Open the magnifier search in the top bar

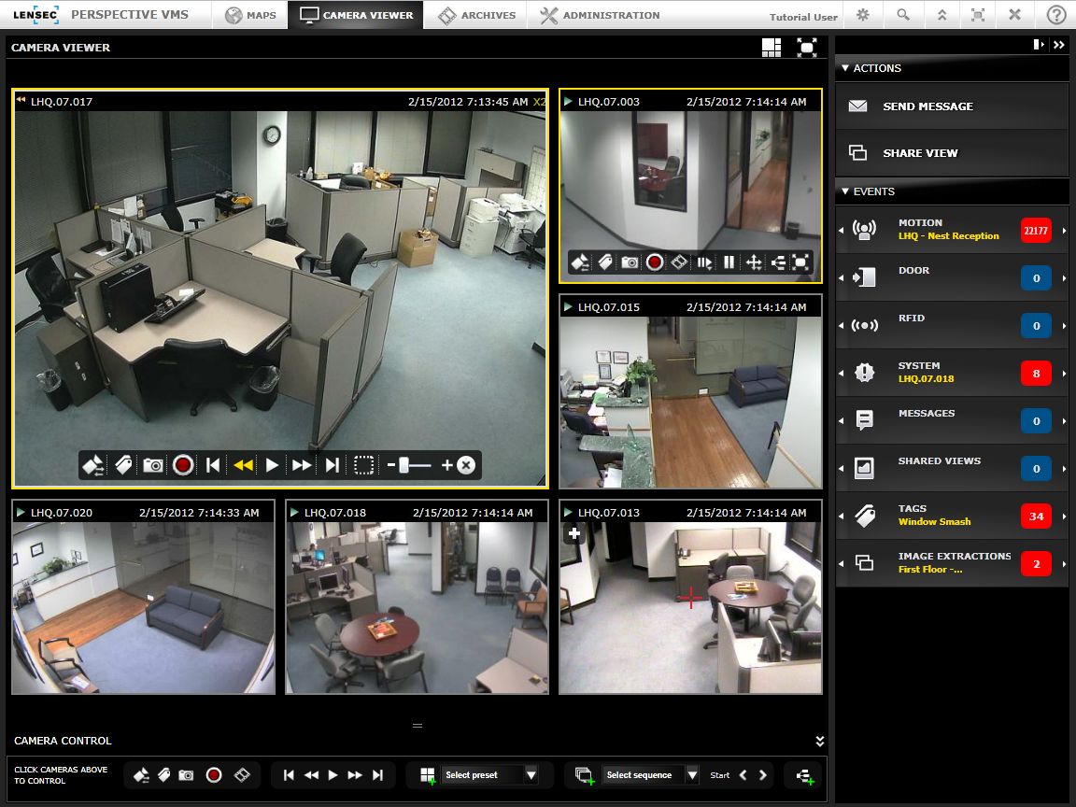(x=903, y=15)
